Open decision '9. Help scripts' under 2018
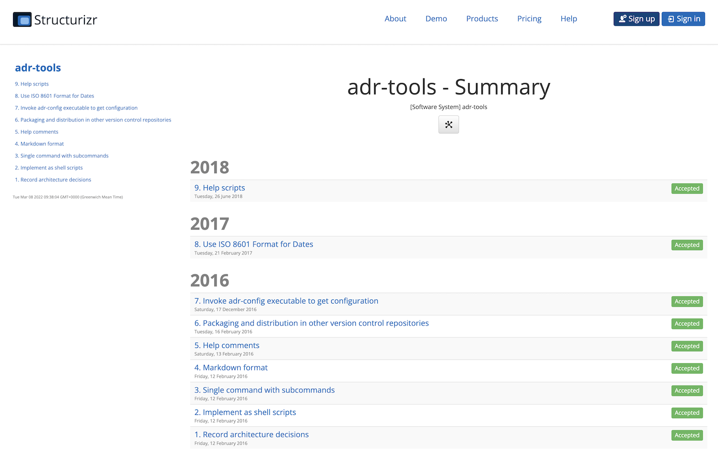718x449 pixels. point(219,188)
